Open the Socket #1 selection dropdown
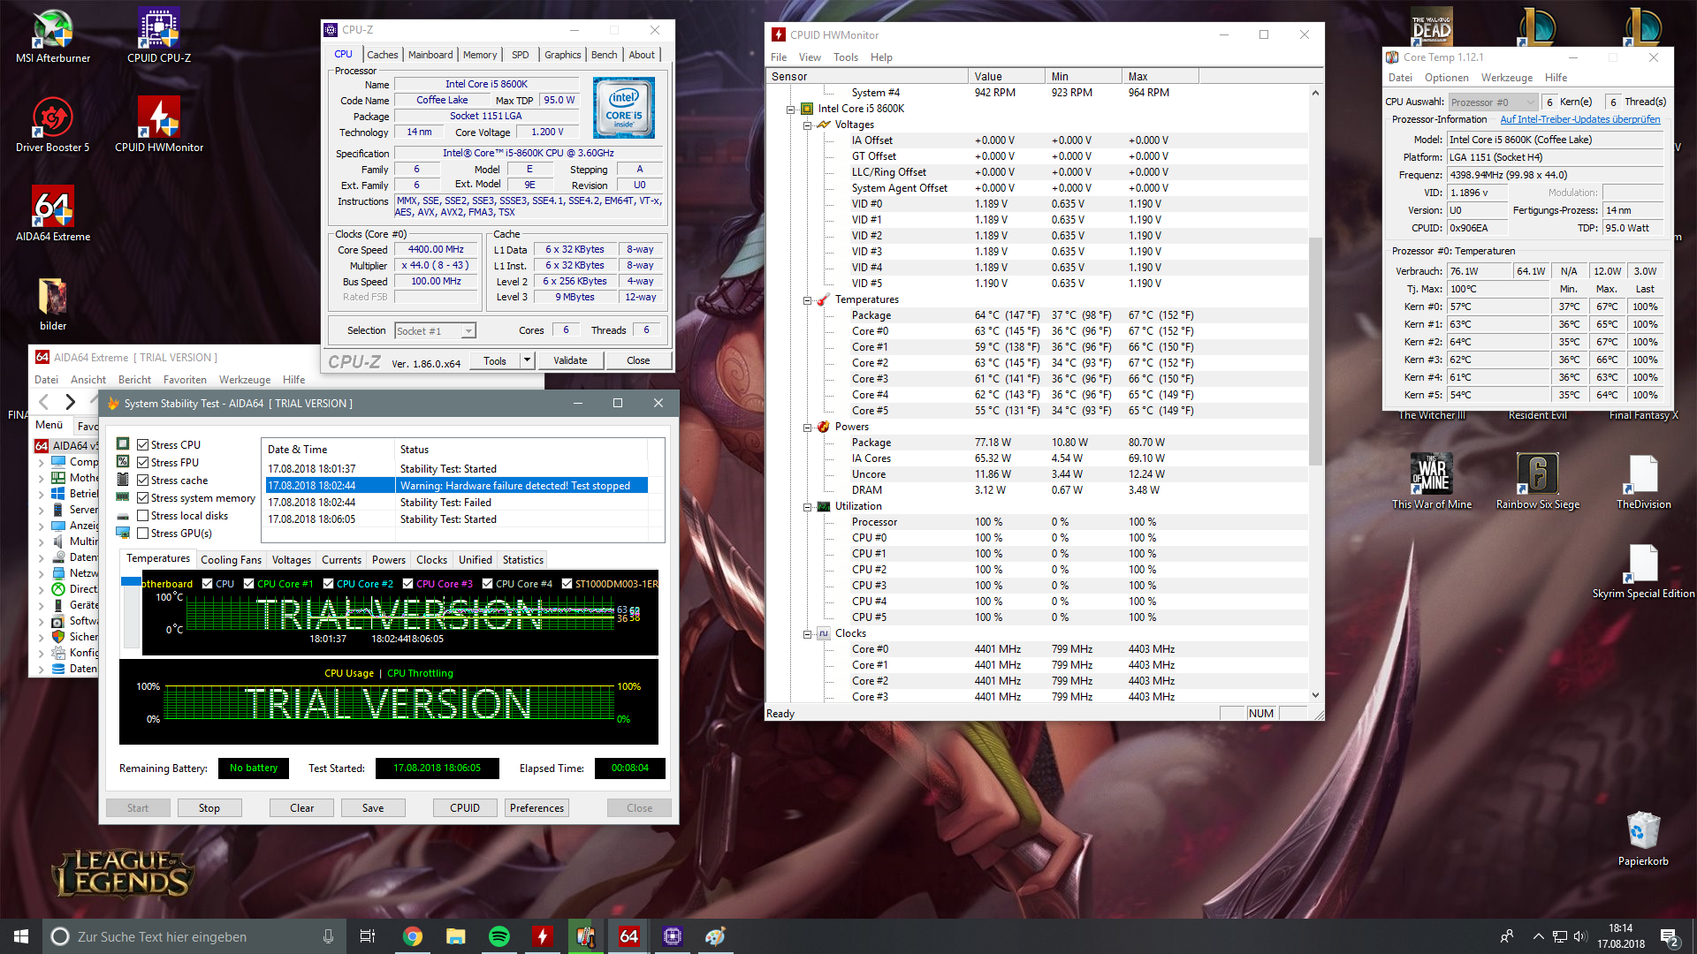1697x954 pixels. tap(435, 331)
